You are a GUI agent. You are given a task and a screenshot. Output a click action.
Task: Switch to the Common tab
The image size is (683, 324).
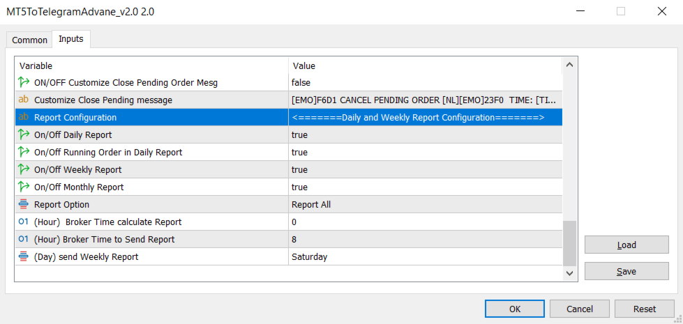point(29,40)
